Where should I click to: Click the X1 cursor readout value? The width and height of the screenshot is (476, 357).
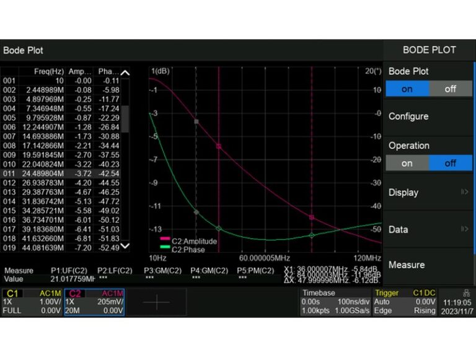(331, 269)
